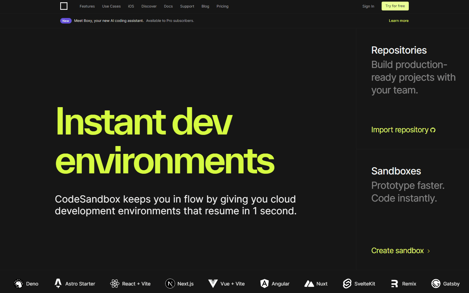Select the Vue + Vite template label
The height and width of the screenshot is (293, 469).
click(x=232, y=284)
